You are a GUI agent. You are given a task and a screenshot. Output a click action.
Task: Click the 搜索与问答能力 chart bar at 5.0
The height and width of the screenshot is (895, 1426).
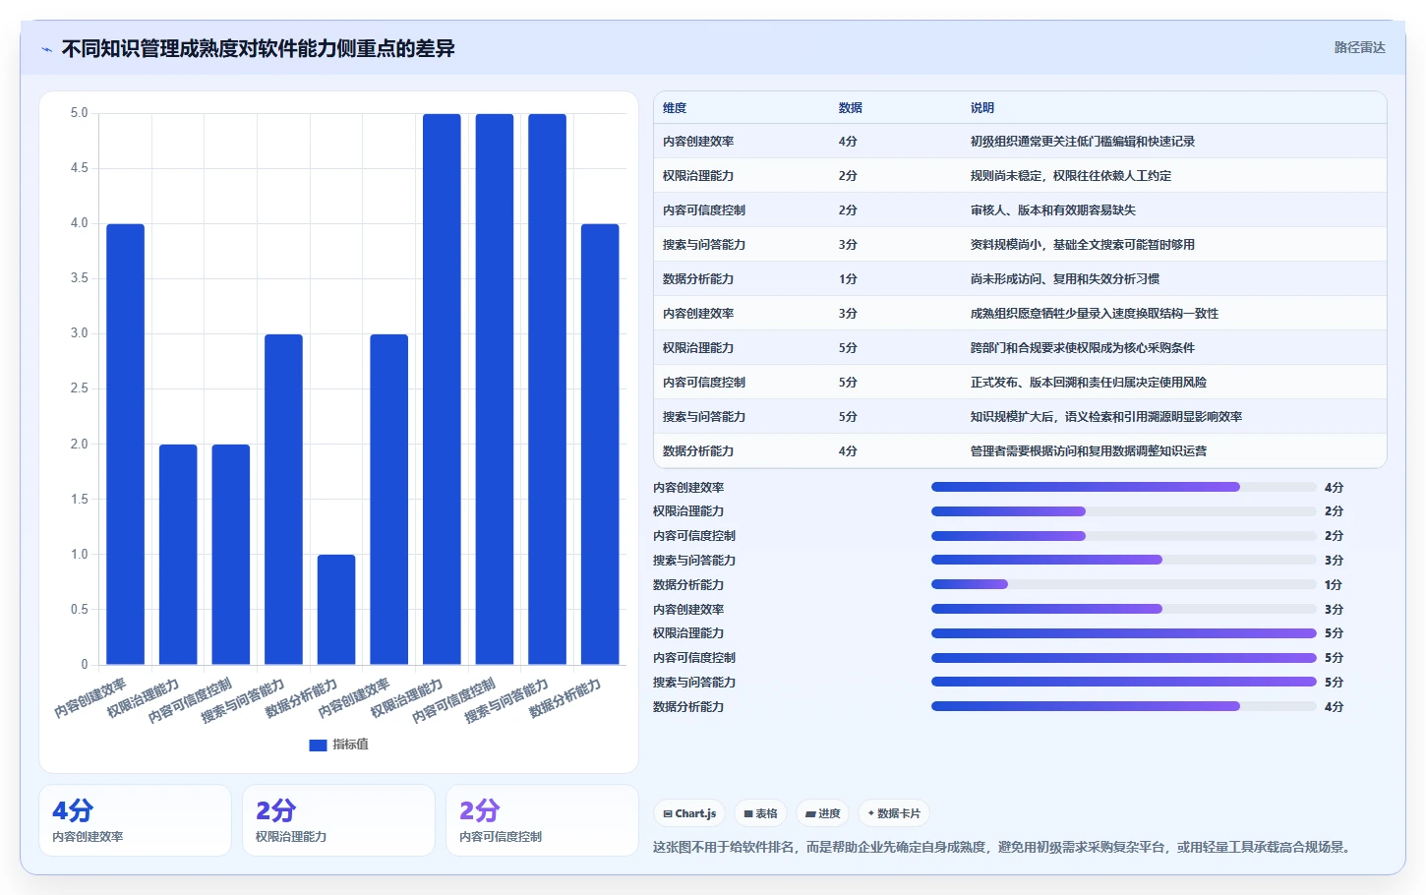coord(548,389)
